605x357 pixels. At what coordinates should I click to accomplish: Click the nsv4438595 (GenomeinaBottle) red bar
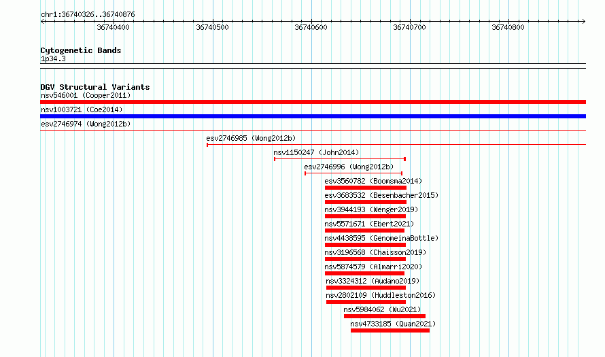click(x=365, y=245)
